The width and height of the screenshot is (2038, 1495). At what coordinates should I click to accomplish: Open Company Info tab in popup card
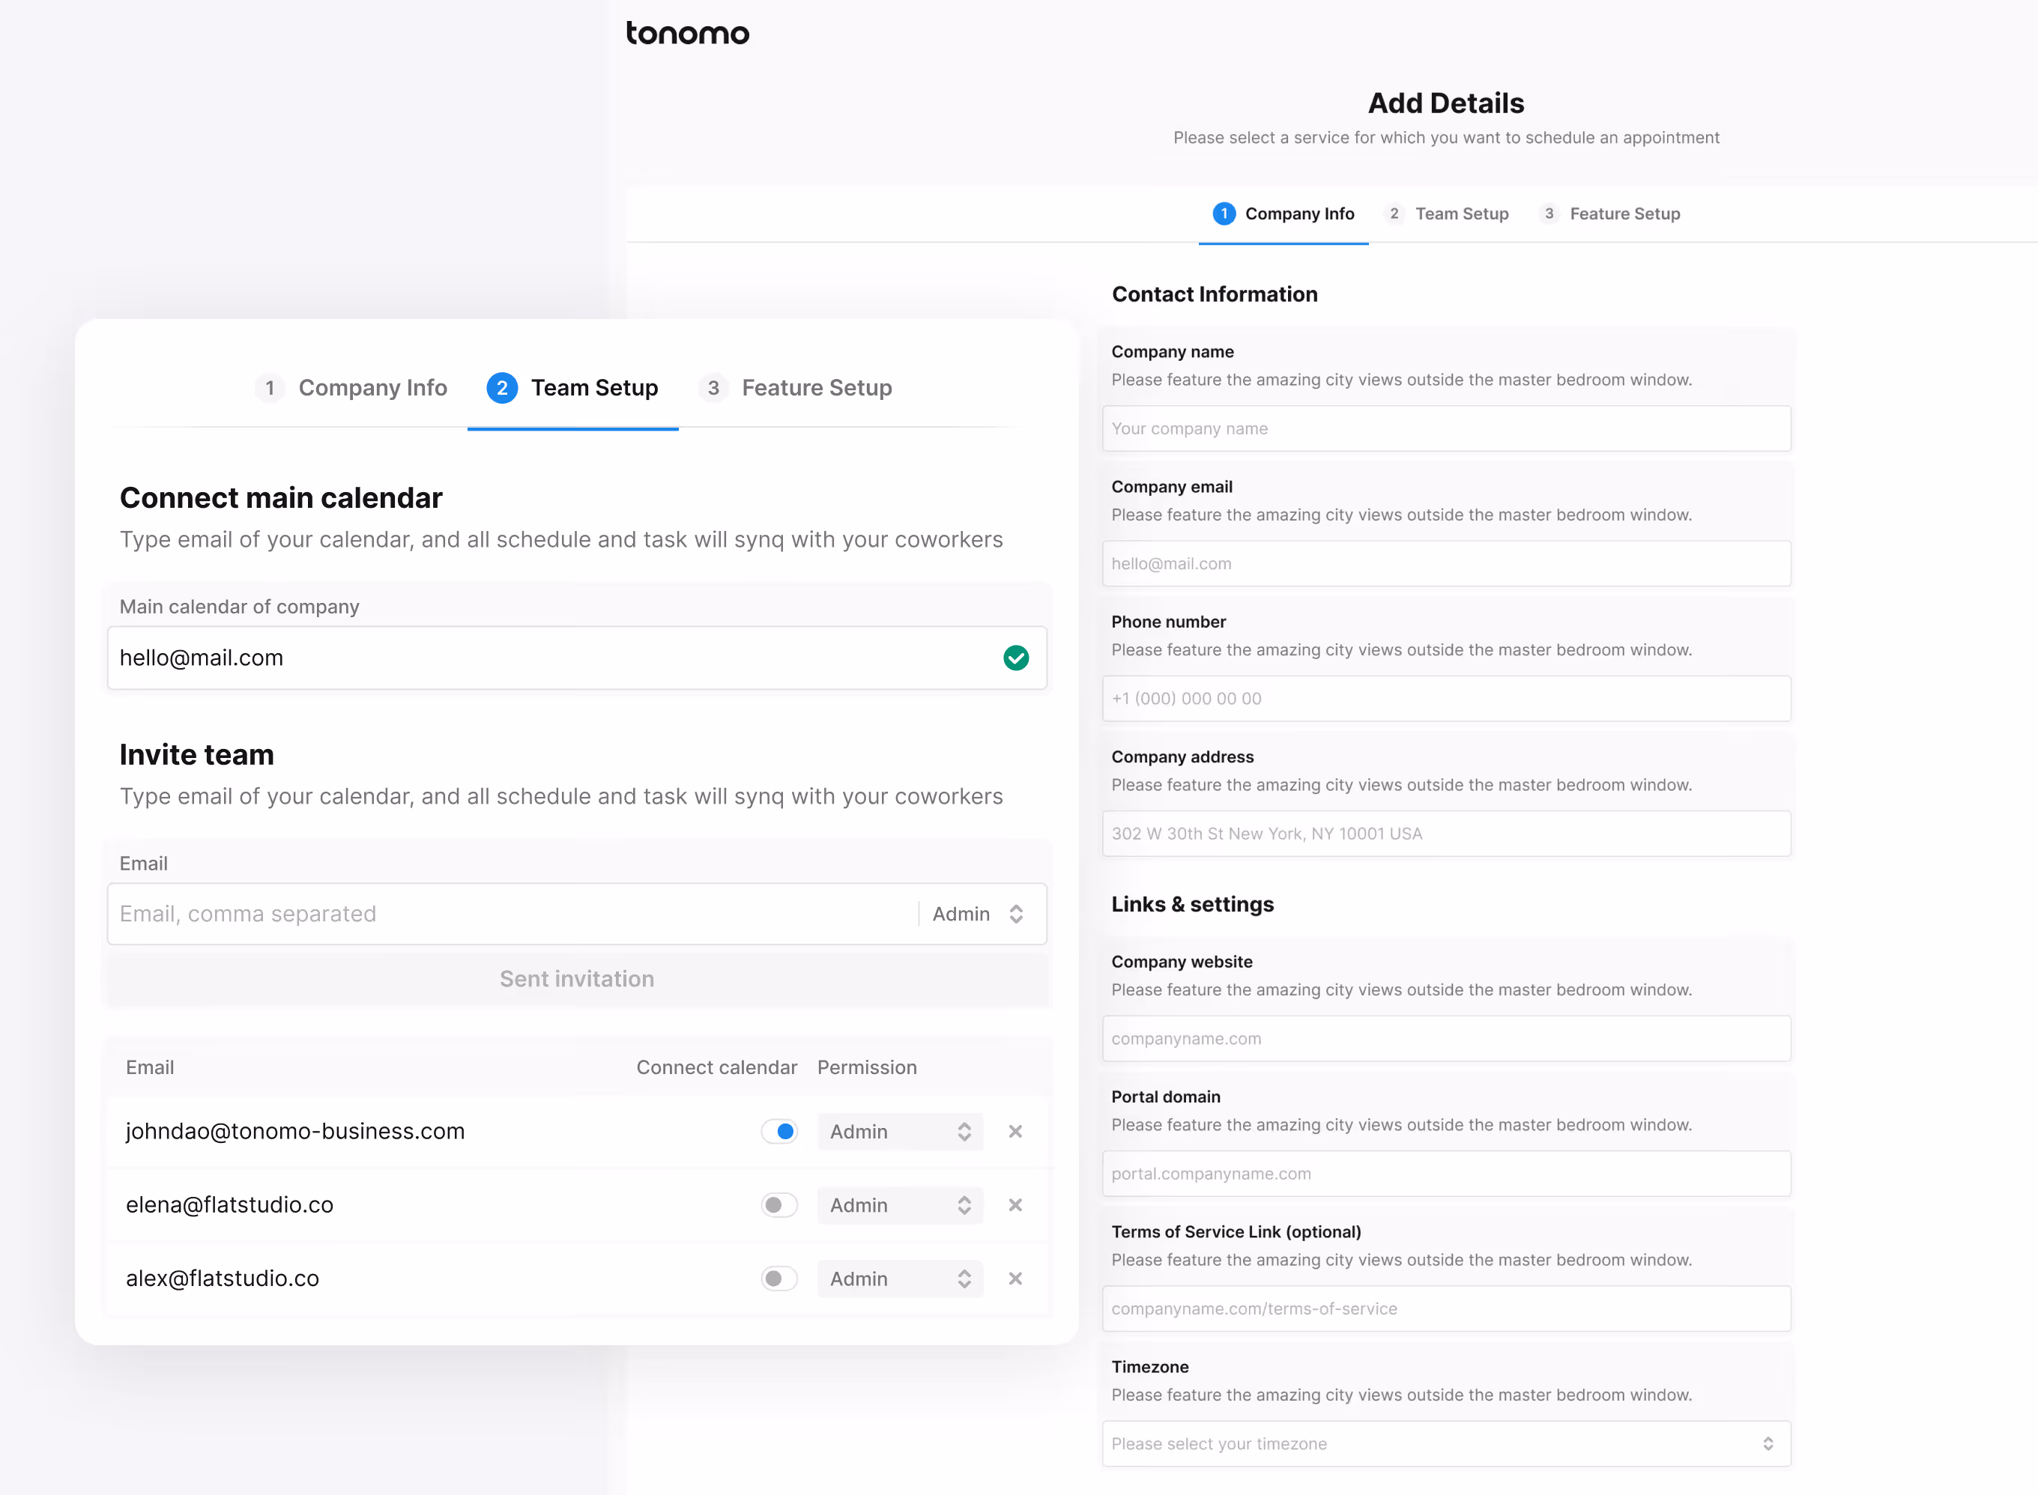(372, 387)
